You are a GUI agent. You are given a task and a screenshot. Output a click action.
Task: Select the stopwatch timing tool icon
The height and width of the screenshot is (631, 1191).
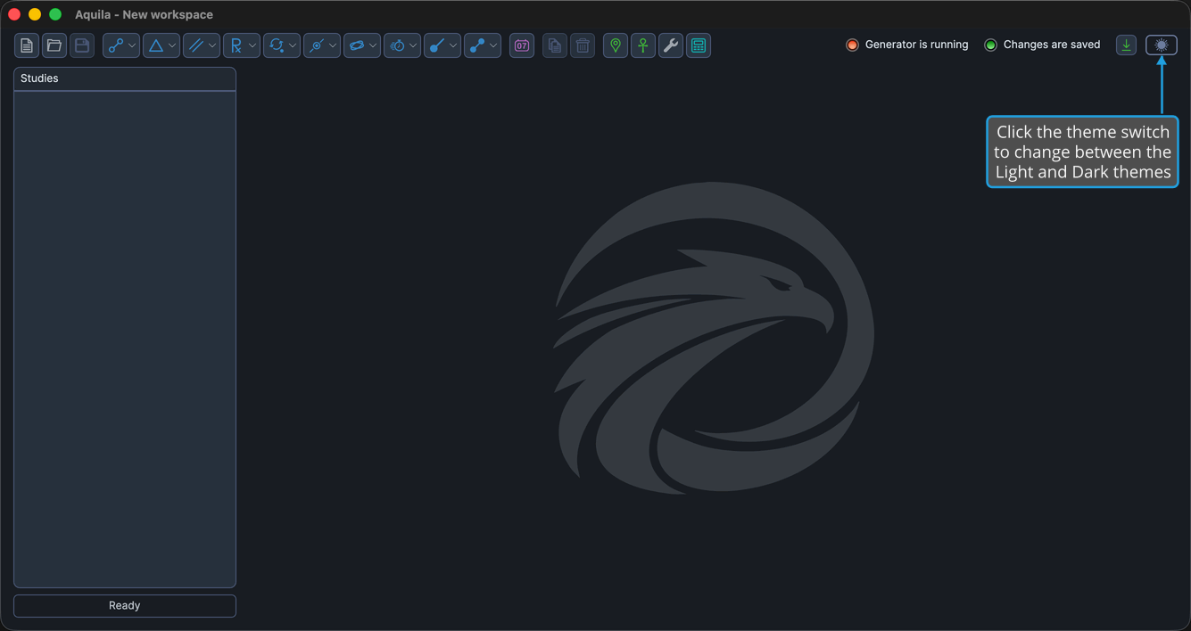(x=397, y=45)
